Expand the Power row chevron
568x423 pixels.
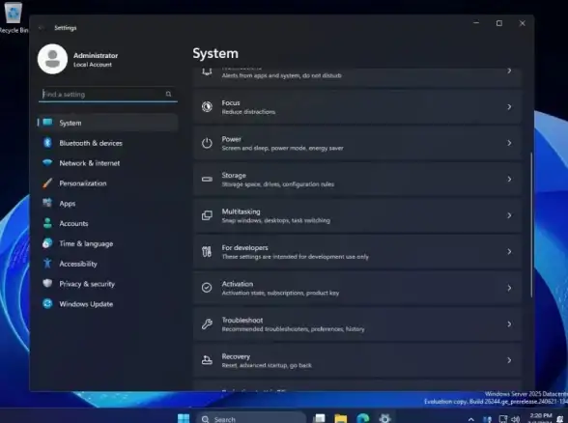point(509,143)
